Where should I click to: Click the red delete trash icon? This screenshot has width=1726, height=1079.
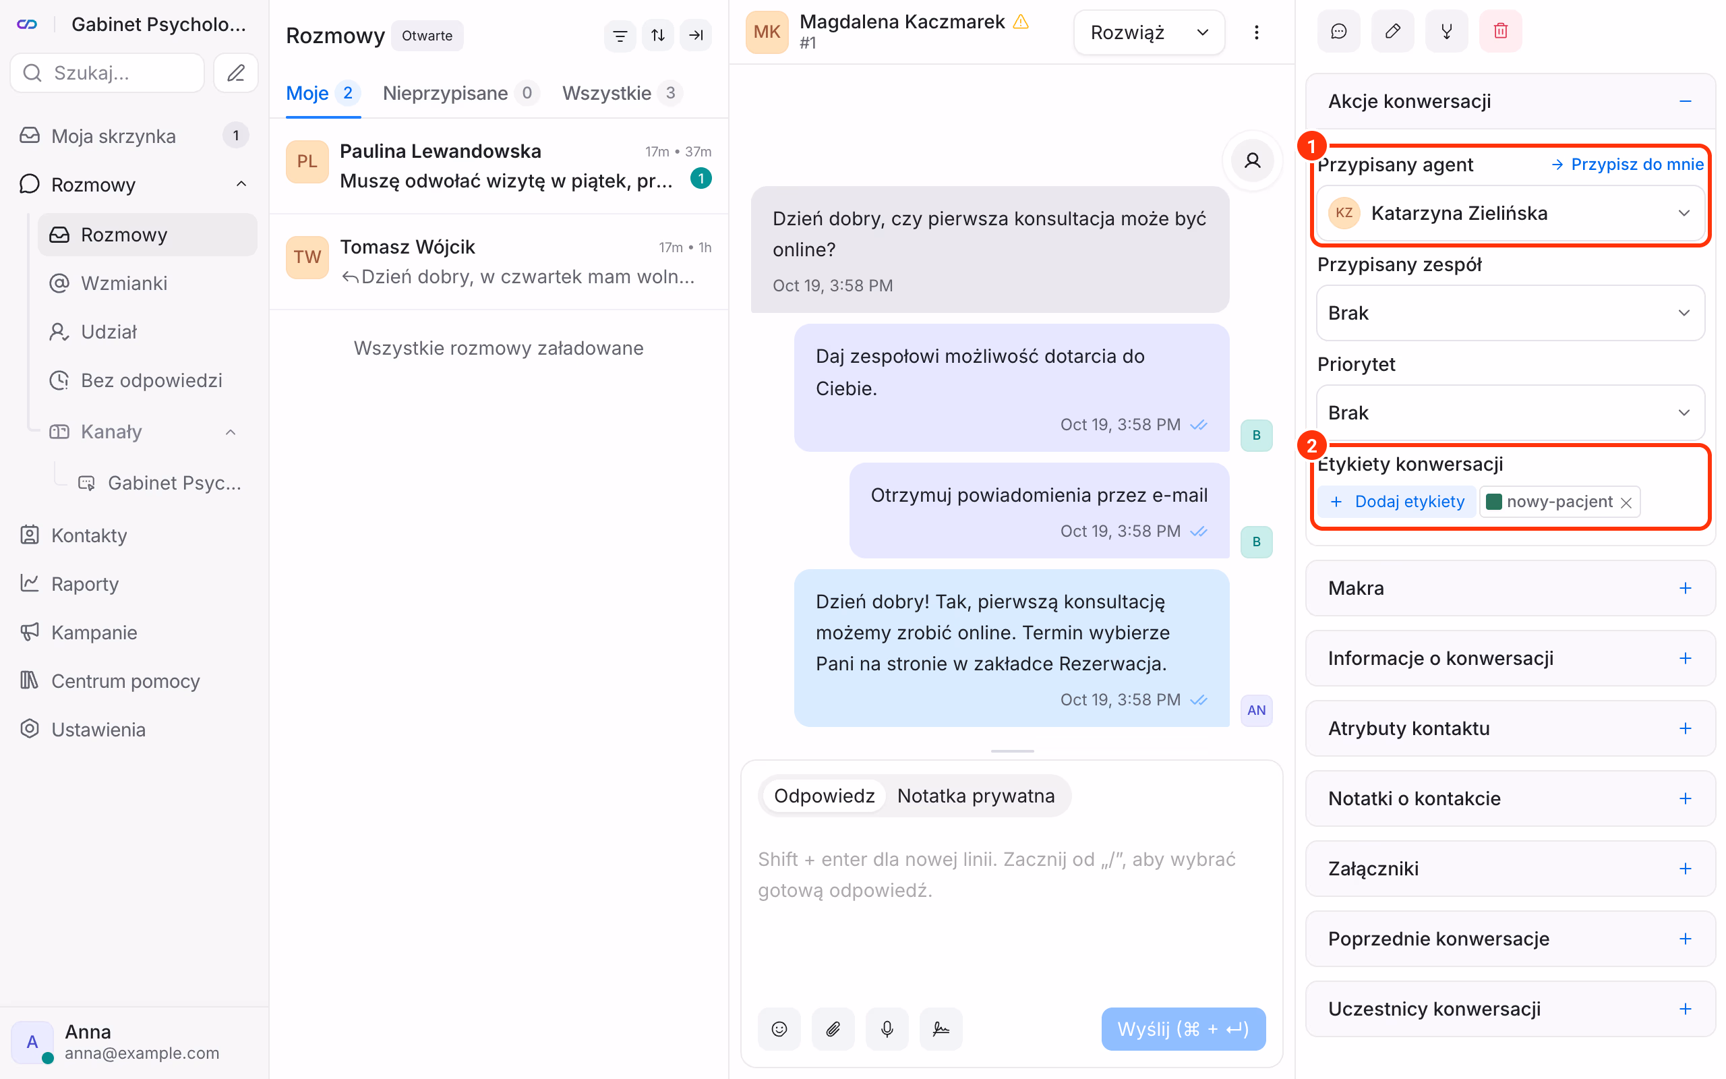(x=1501, y=31)
